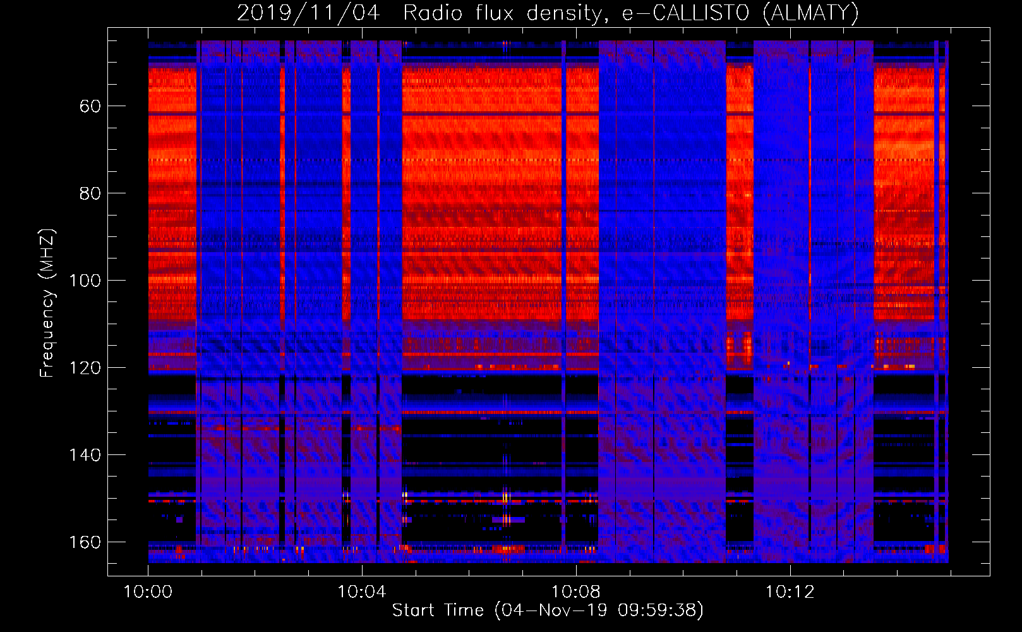Click the '10:04' time tick label
Screen dimensions: 1022x632
click(362, 592)
